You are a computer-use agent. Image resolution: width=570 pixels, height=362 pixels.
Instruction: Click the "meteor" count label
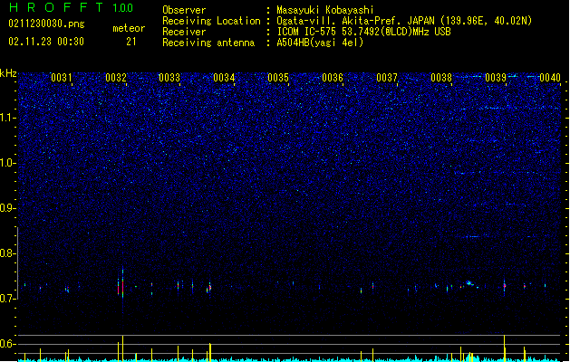[x=129, y=28]
